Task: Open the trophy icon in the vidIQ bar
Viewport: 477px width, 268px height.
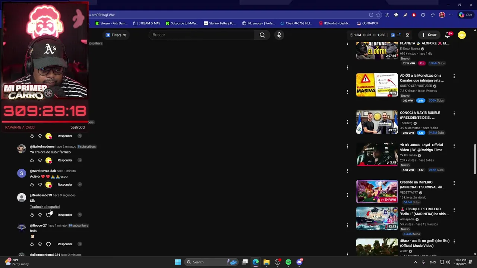Action: tap(407, 35)
